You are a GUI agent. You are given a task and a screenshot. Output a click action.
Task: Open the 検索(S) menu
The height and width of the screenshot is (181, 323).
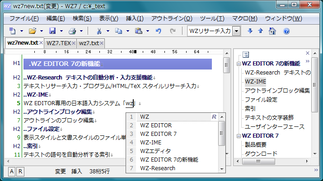(82, 19)
